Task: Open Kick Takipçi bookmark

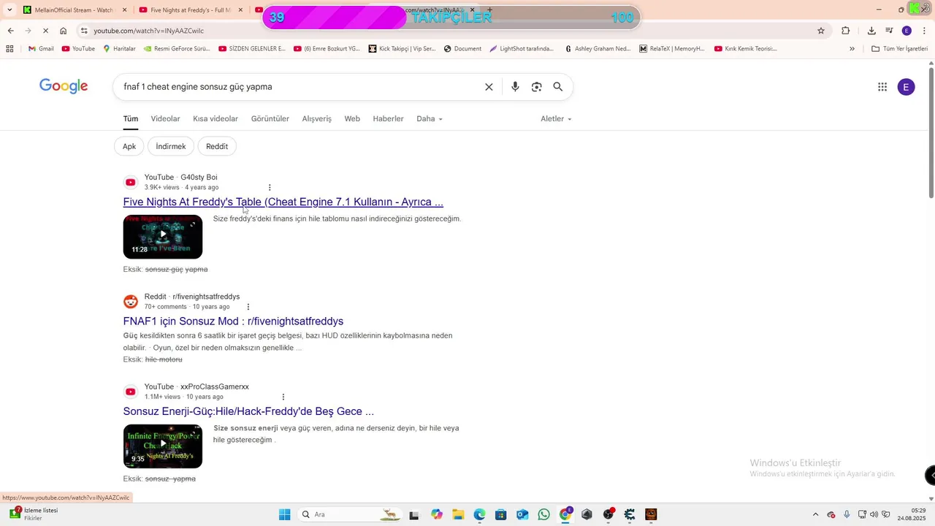Action: (402, 49)
